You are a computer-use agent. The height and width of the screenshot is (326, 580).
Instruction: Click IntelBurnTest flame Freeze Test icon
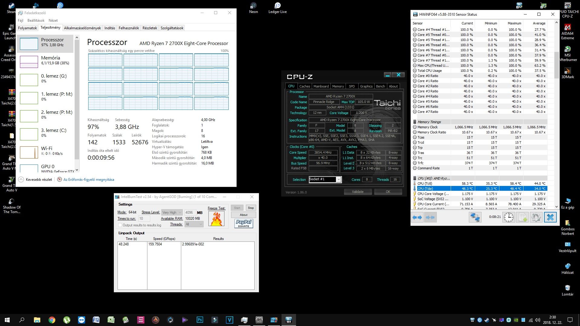pos(216,219)
